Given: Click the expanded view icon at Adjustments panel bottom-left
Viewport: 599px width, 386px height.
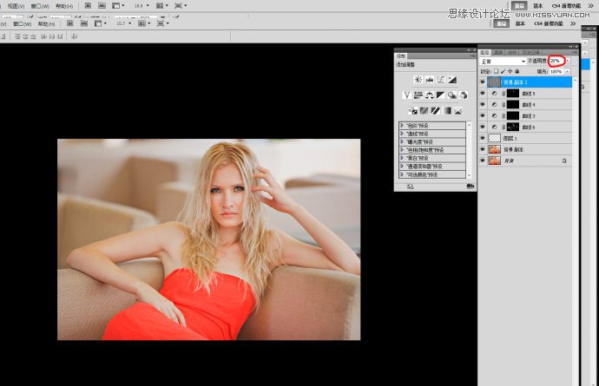Looking at the screenshot, I should coord(410,186).
